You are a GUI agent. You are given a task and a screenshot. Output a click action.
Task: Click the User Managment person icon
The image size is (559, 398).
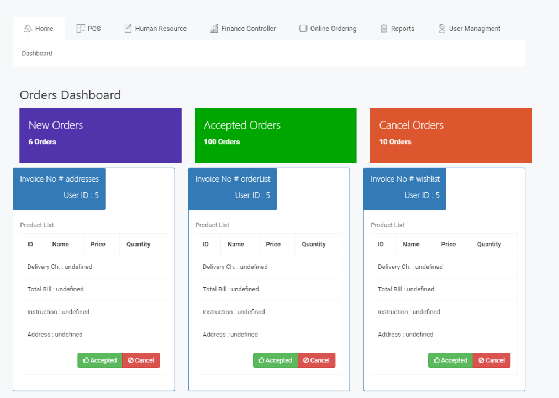(x=442, y=29)
